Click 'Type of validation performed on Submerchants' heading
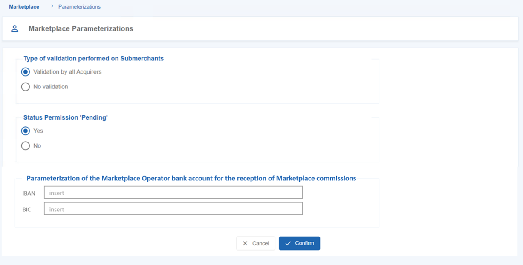The height and width of the screenshot is (265, 523). point(93,59)
